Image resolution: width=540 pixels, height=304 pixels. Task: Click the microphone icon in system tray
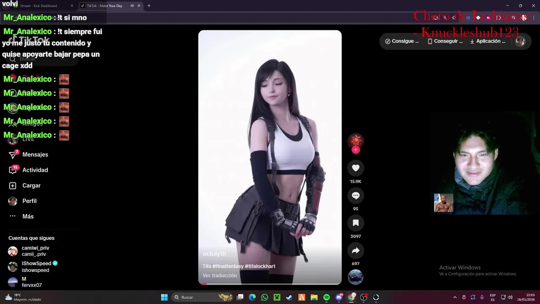(x=482, y=297)
